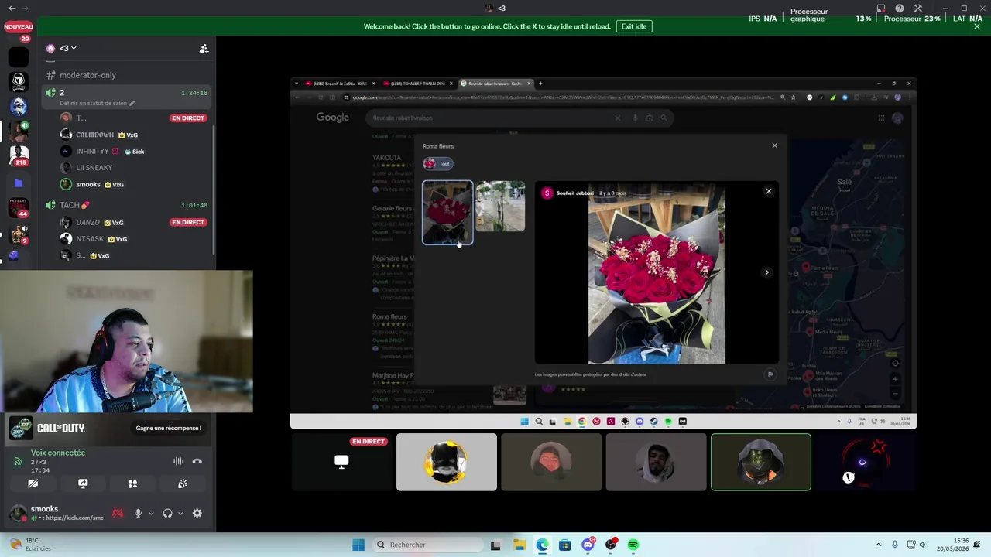Viewport: 991px width, 557px height.
Task: Select user INFINITYY in voice list
Action: 92,152
